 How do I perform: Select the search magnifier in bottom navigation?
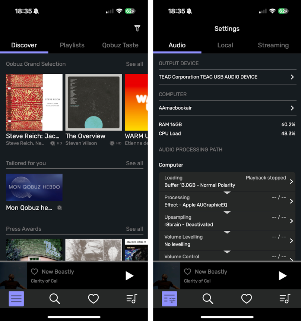[x=55, y=299]
